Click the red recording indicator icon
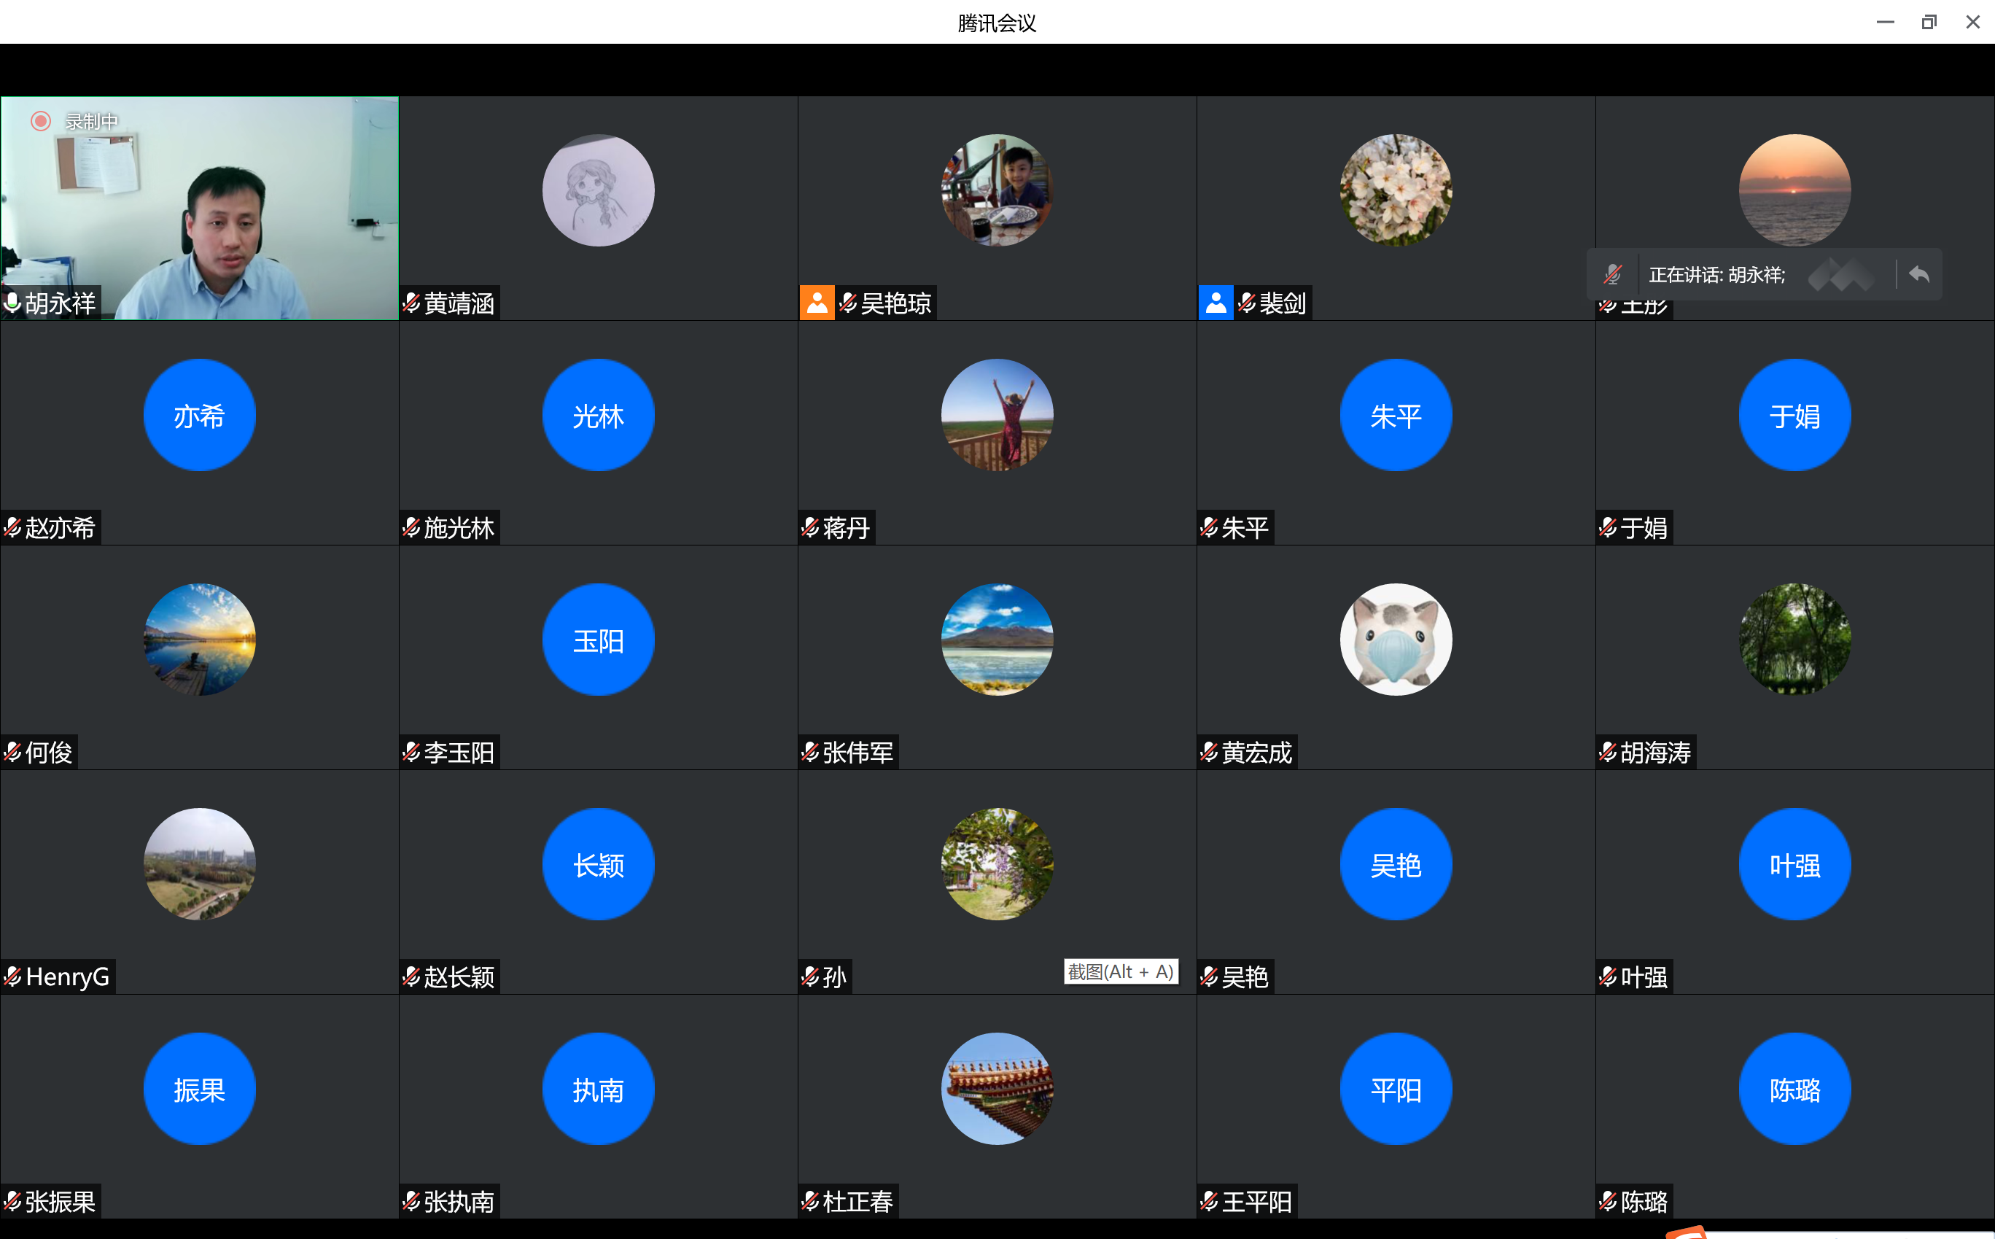 (41, 121)
